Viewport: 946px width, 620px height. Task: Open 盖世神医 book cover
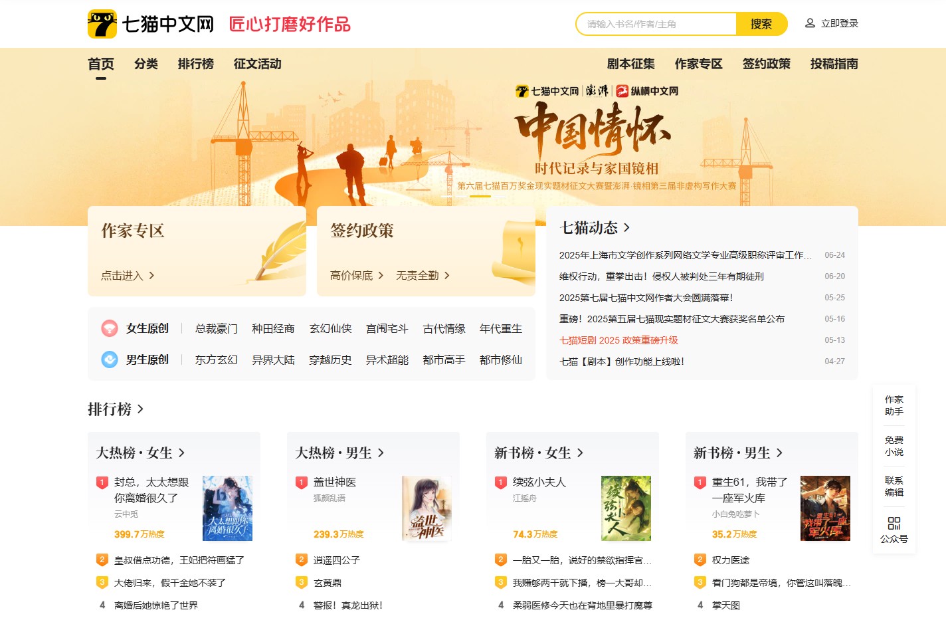(426, 508)
